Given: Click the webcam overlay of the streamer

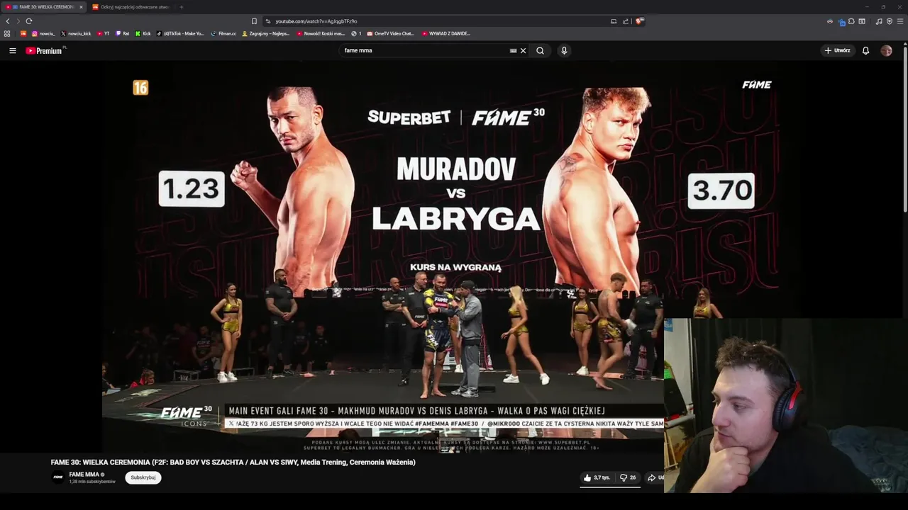Looking at the screenshot, I should pos(786,406).
